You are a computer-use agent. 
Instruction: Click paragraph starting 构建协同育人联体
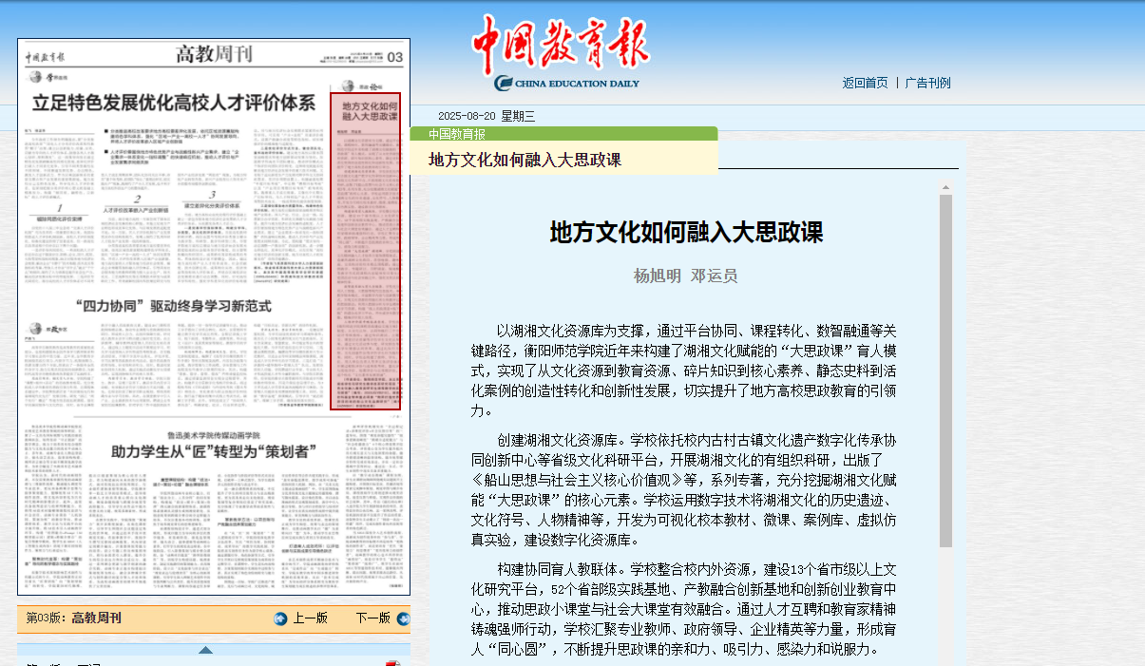tap(684, 610)
